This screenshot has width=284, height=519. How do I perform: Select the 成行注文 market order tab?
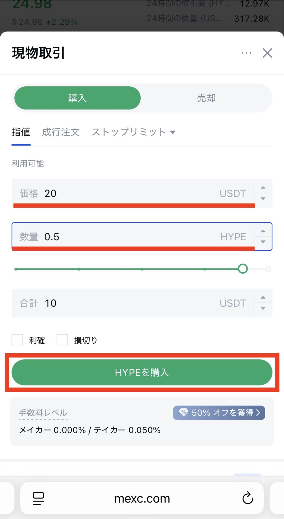(61, 132)
